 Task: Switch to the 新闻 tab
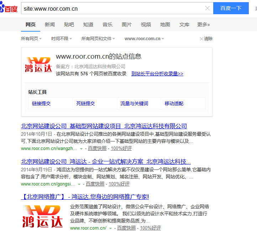50,25
